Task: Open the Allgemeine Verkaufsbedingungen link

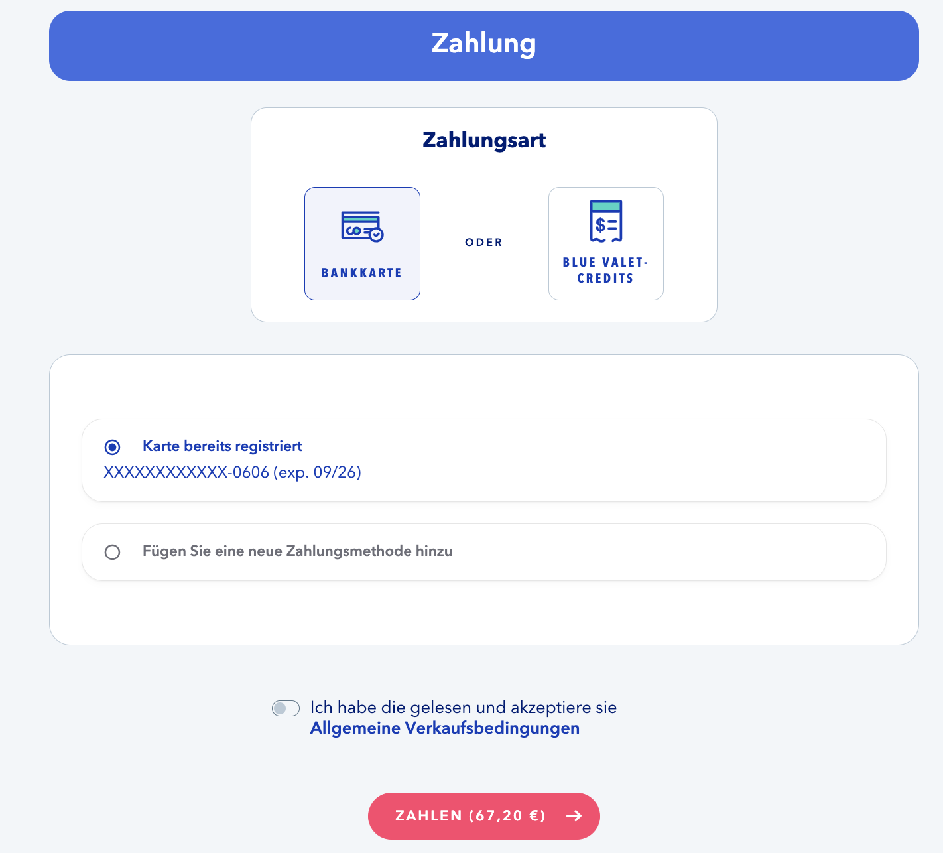Action: [x=445, y=728]
